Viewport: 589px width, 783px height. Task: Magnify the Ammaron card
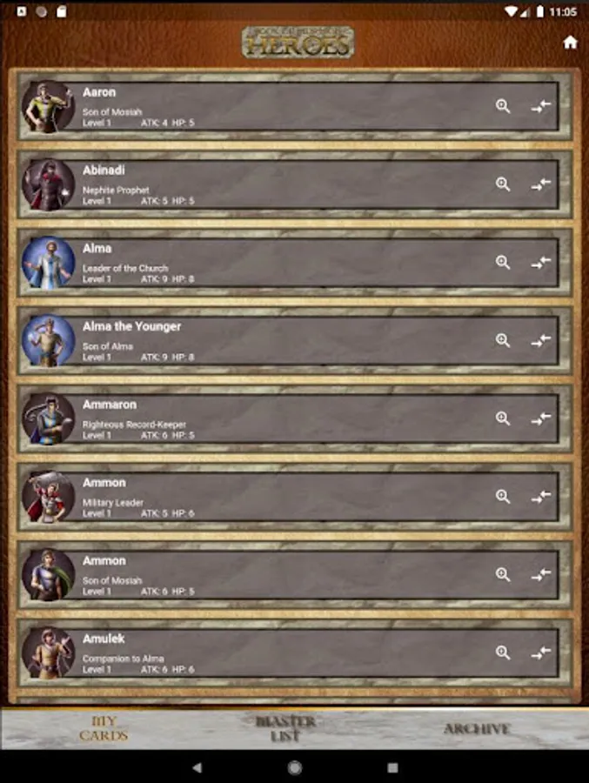pyautogui.click(x=503, y=418)
